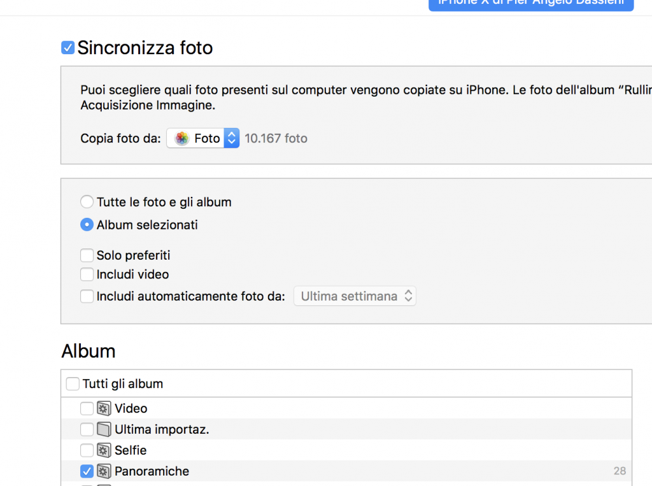Screen dimensions: 652x486
Task: Click the Ultima importaz. album icon
Action: [104, 429]
